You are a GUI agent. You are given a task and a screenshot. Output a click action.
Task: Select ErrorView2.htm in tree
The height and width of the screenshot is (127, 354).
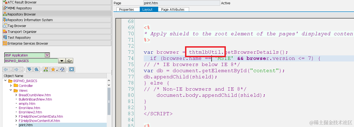click(x=30, y=112)
